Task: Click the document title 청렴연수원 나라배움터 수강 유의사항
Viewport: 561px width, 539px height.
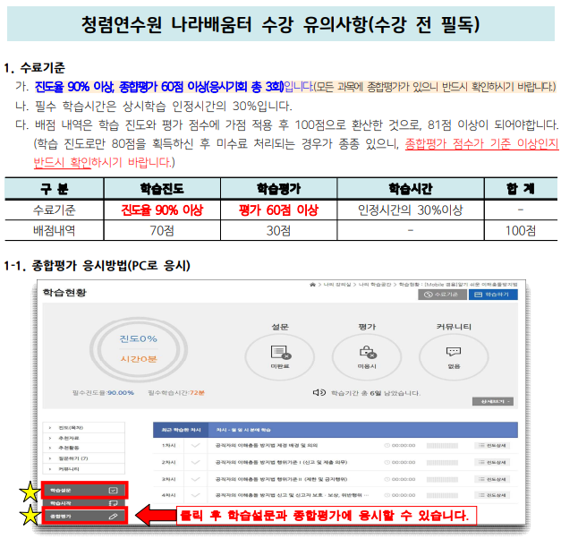Action: point(281,24)
